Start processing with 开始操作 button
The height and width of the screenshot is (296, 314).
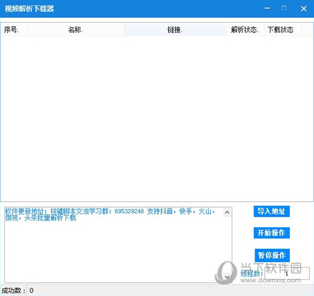coord(271,233)
